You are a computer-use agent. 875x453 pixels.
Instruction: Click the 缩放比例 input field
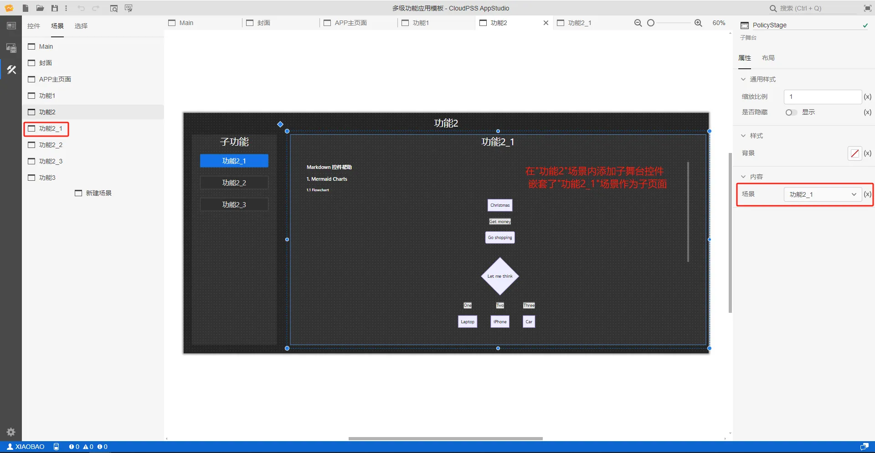coord(823,97)
